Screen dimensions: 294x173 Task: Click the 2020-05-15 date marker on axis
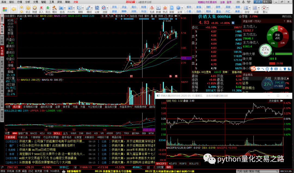(149, 130)
